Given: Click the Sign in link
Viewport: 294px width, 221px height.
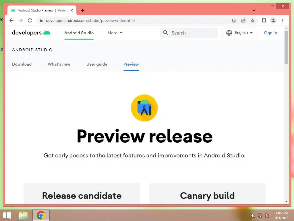Looking at the screenshot, I should [x=270, y=33].
